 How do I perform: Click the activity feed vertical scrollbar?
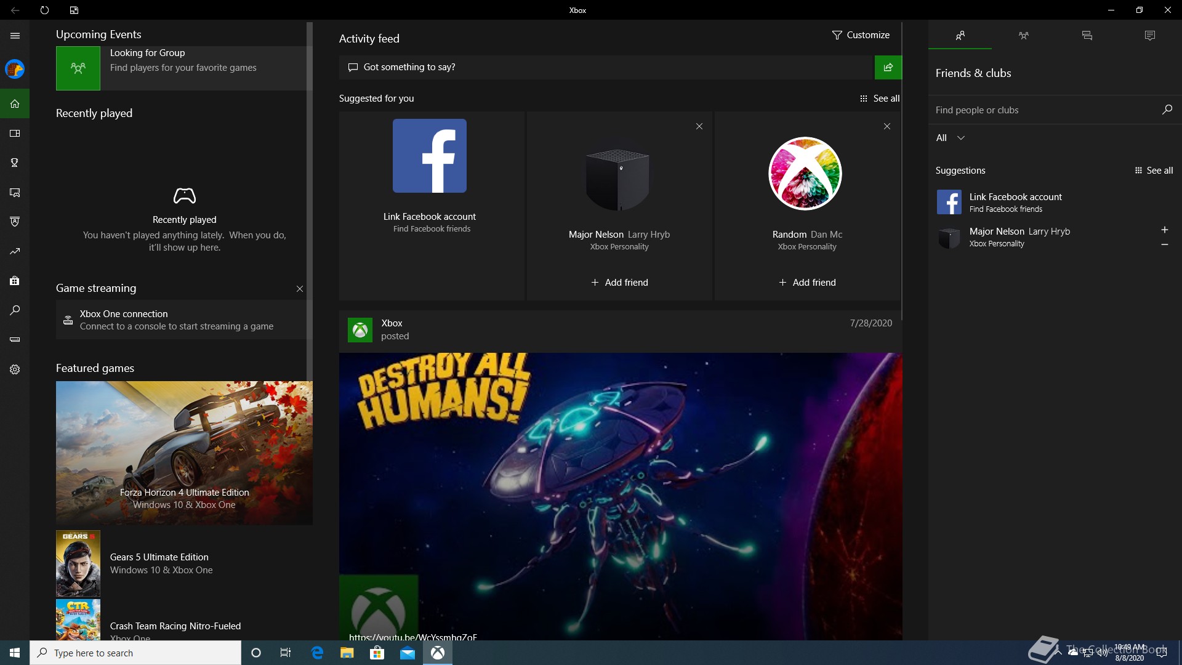(902, 171)
